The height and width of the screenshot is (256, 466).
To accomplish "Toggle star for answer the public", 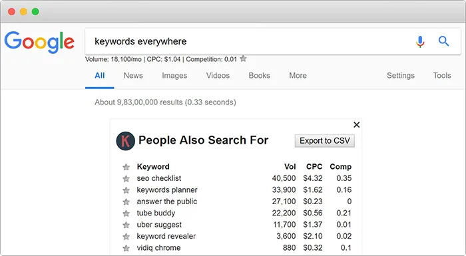I will 126,202.
